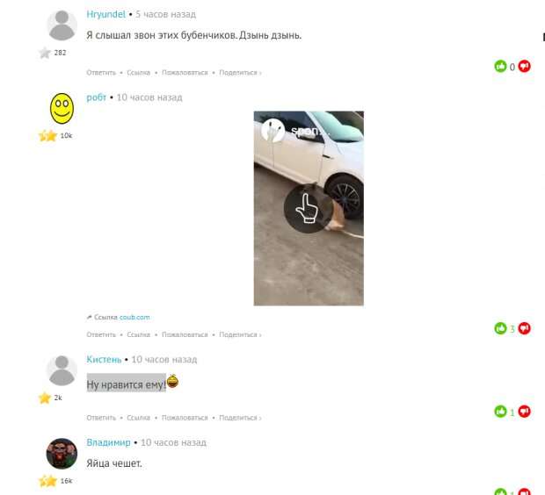Reply to Hryundel's comment via Ответить

101,73
